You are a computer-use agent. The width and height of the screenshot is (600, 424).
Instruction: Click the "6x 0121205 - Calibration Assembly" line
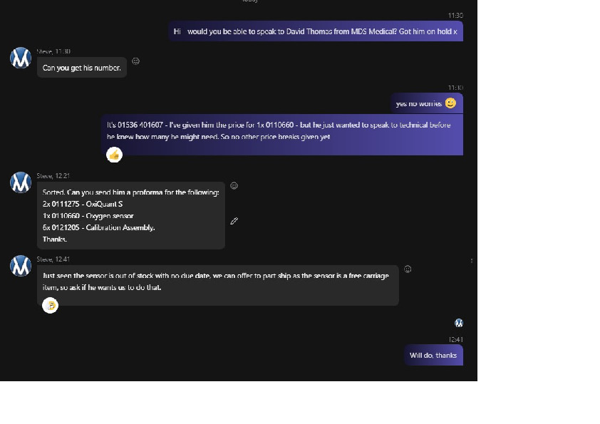pyautogui.click(x=99, y=227)
